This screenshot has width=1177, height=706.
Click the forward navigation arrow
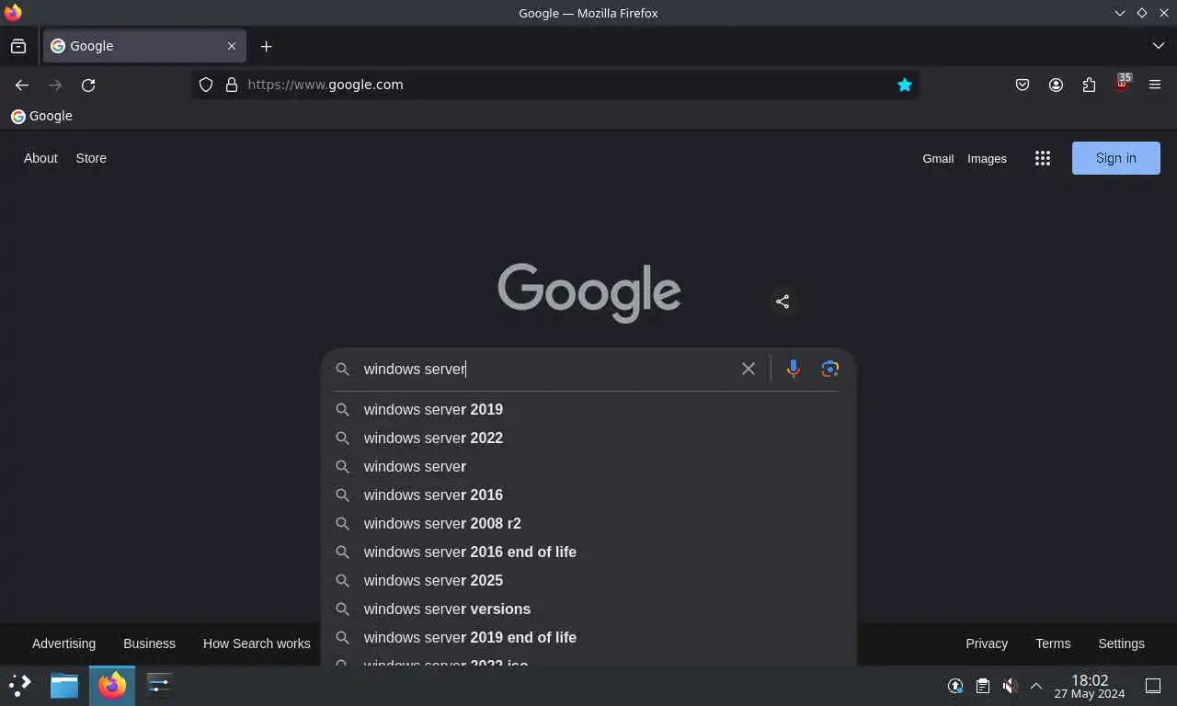click(x=55, y=85)
